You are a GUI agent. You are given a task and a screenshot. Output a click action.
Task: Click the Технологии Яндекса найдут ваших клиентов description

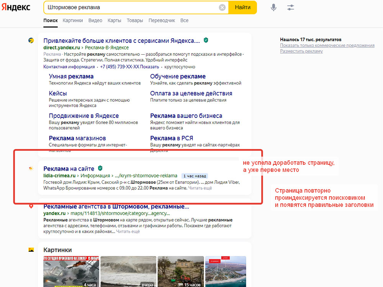(95, 83)
